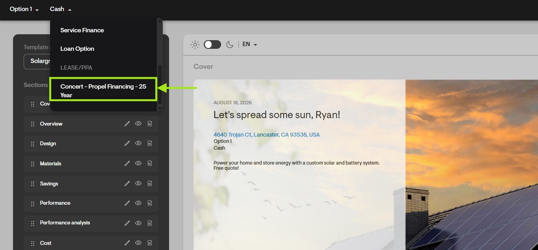The width and height of the screenshot is (538, 250).
Task: Click the Performance section drag handle
Action: click(x=33, y=204)
